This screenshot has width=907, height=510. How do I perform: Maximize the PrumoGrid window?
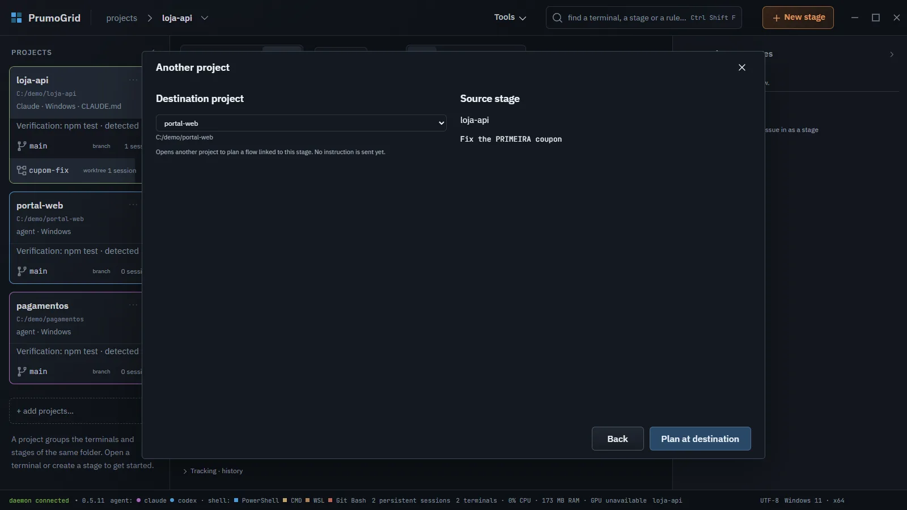876,18
